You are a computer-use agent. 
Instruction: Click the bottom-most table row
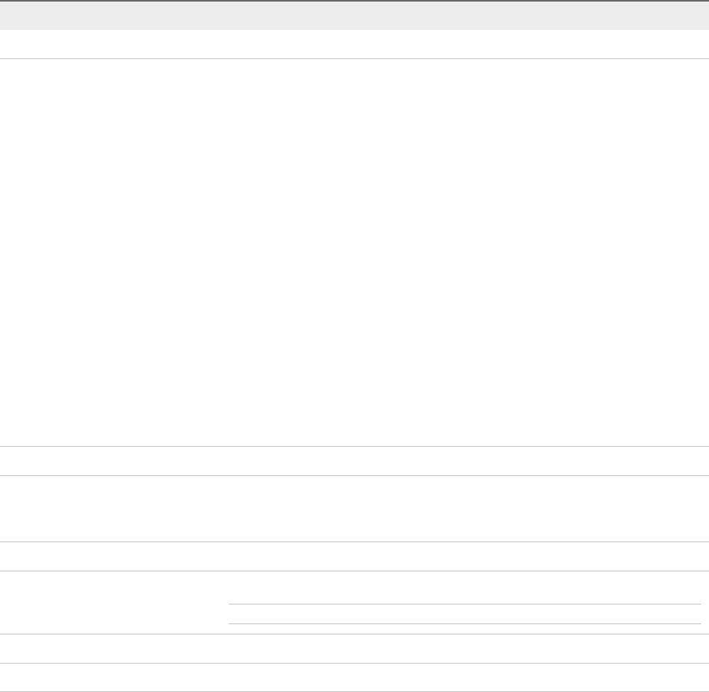[354, 678]
